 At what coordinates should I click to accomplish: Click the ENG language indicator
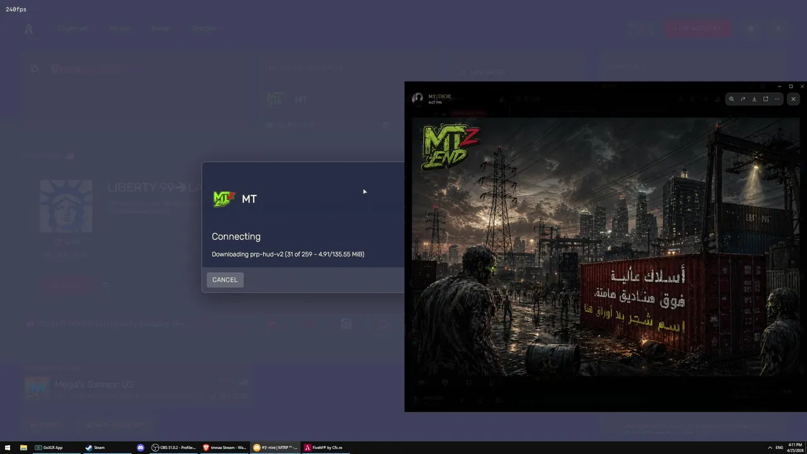pyautogui.click(x=780, y=448)
